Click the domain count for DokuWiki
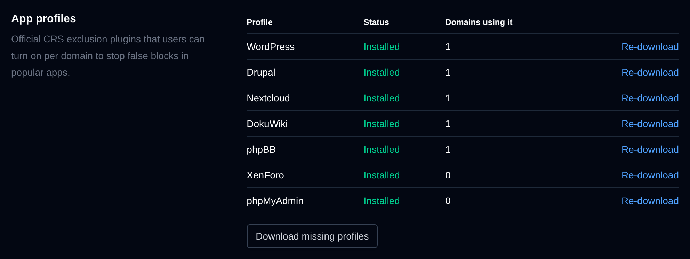The image size is (690, 259). (448, 124)
